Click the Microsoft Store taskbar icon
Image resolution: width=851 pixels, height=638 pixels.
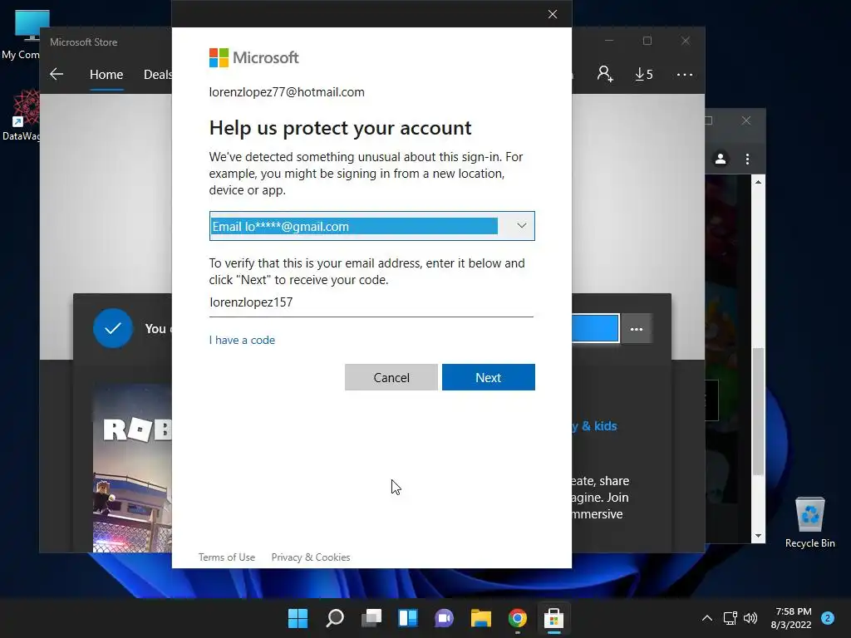point(553,618)
